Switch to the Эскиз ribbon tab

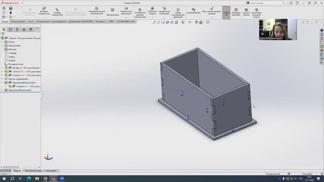(31, 21)
